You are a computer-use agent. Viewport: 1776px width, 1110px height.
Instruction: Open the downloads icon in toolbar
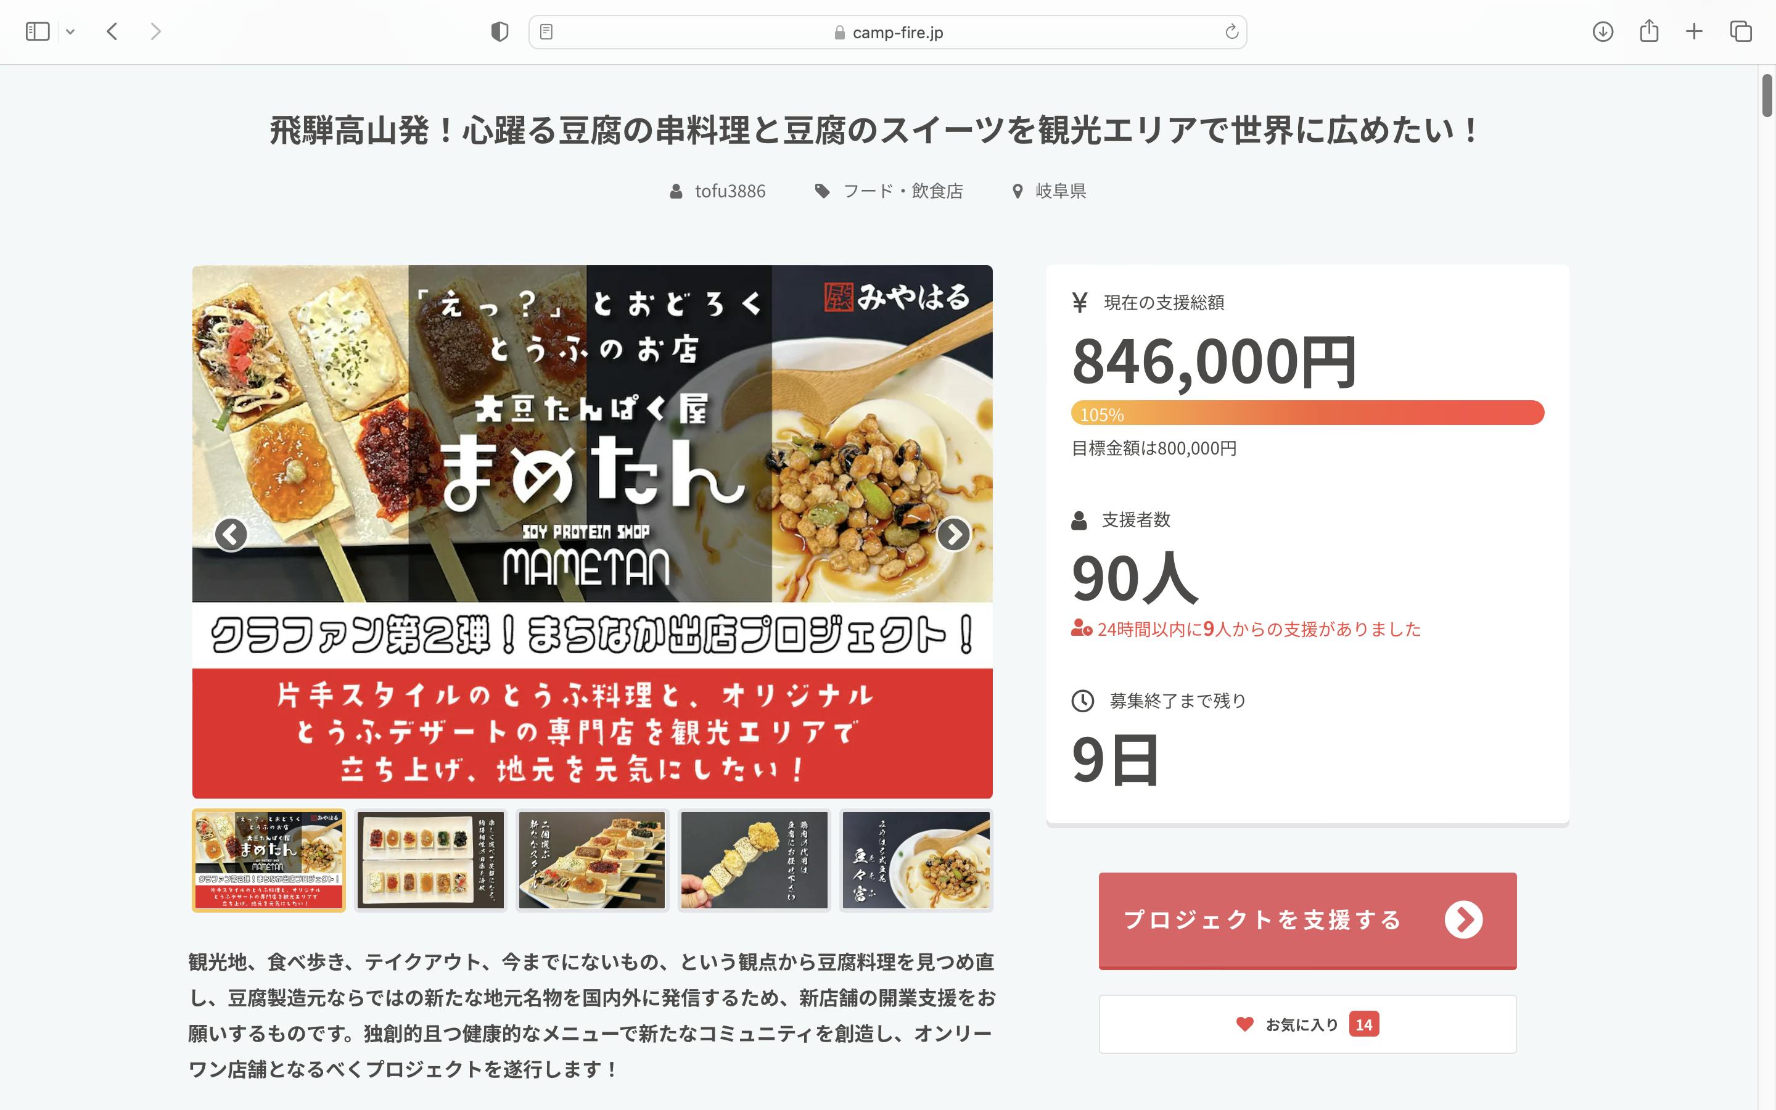(x=1603, y=31)
